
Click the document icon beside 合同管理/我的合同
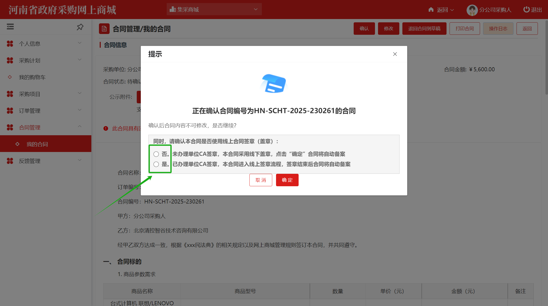(104, 29)
